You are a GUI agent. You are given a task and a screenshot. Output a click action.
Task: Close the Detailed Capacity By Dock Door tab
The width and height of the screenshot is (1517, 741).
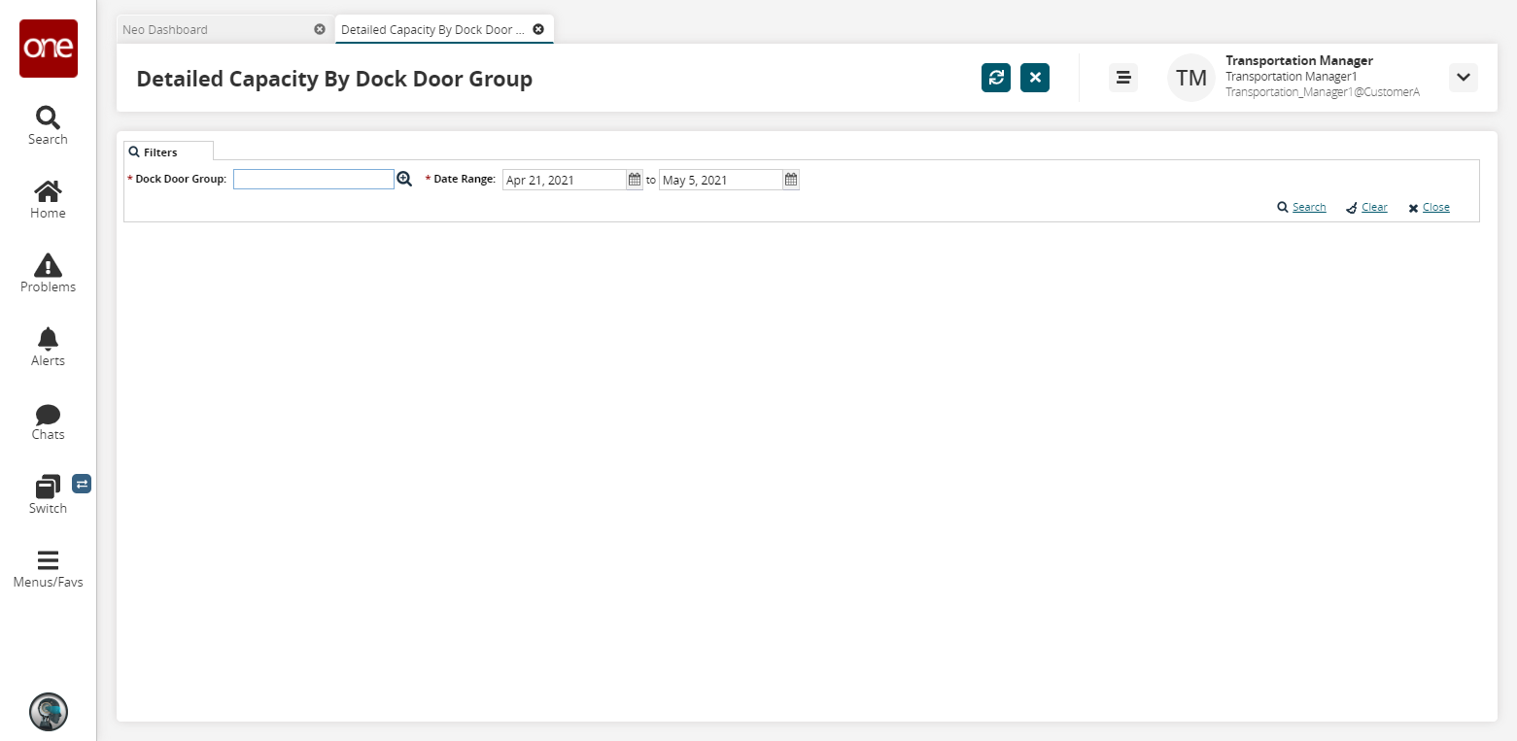[538, 29]
